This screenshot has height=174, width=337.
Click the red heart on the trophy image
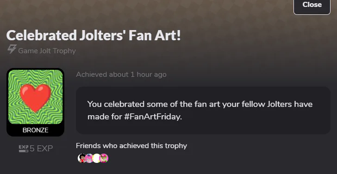pos(35,98)
